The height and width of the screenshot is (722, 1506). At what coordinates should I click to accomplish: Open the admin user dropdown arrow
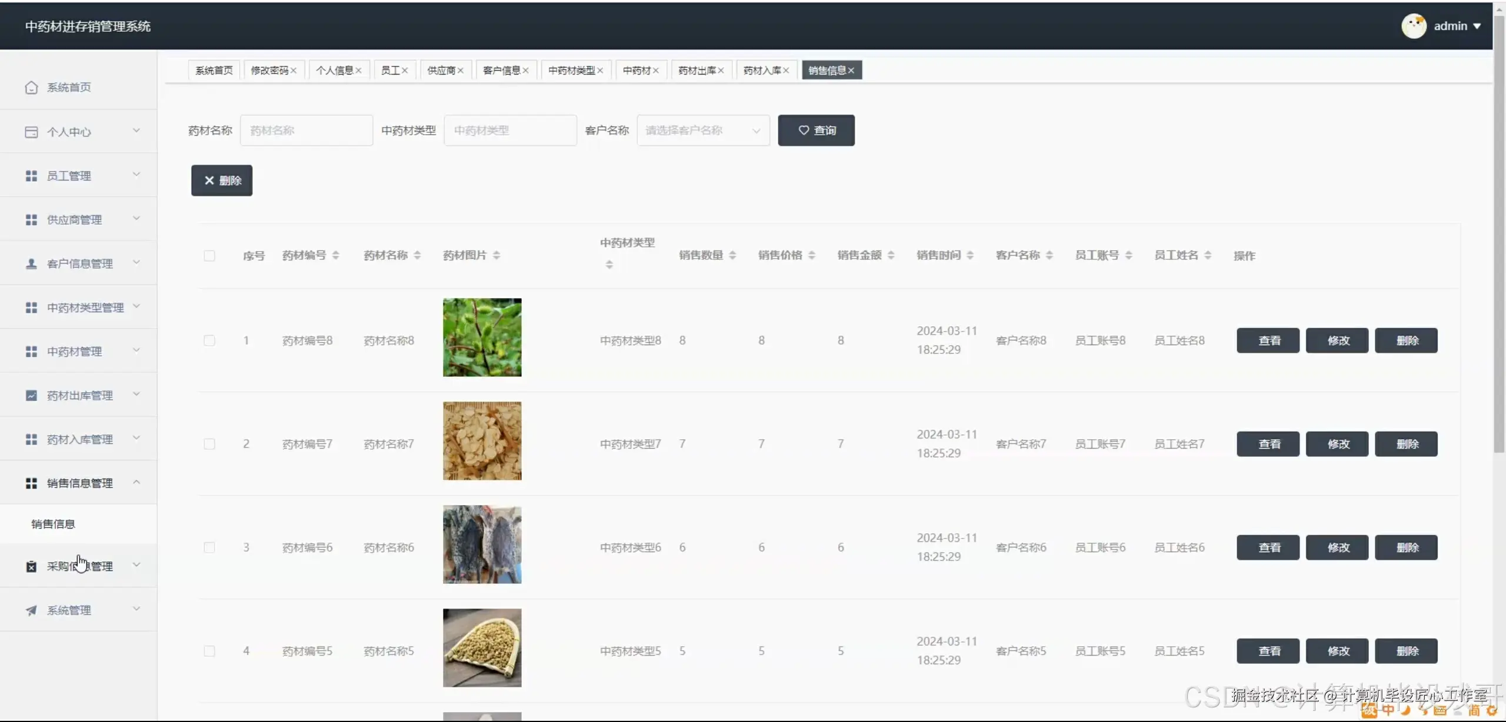tap(1477, 26)
